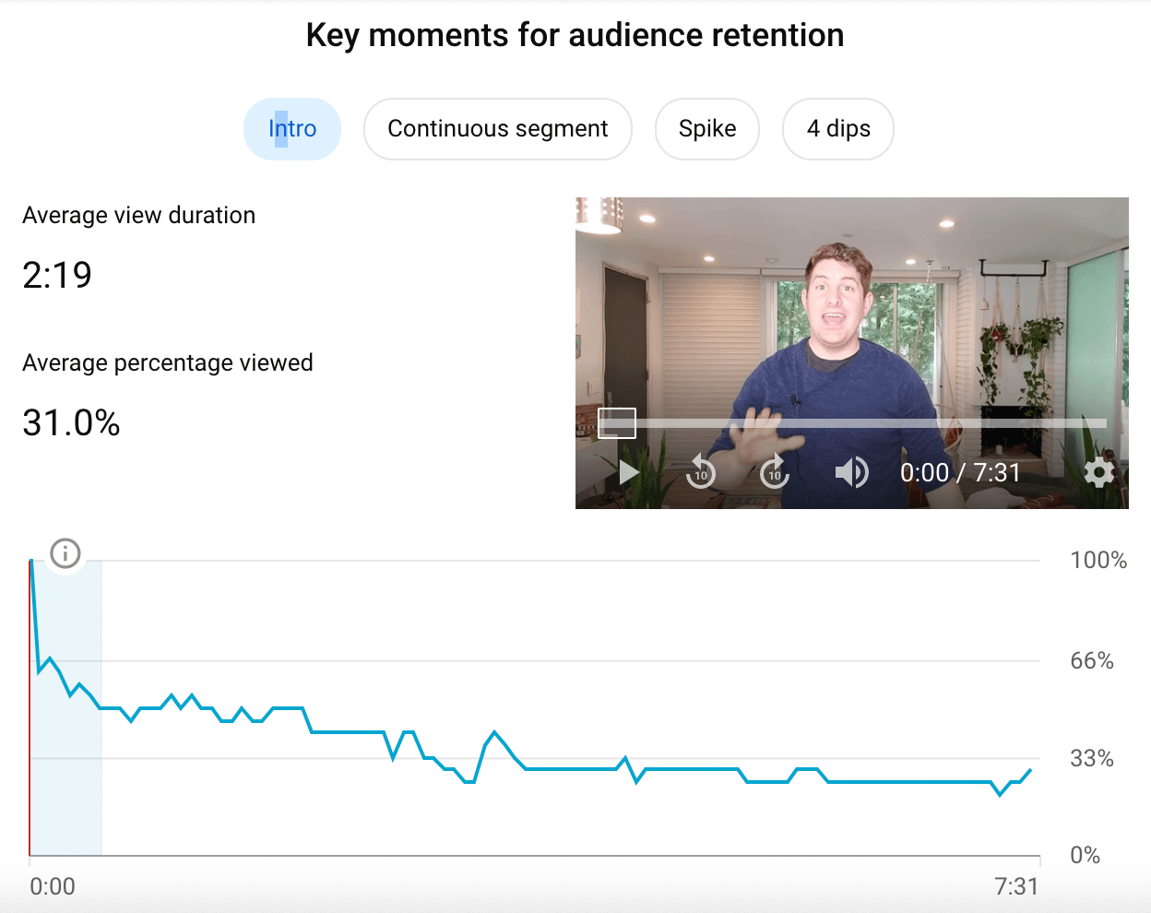
Task: Rewind the video 10 seconds
Action: pos(701,472)
